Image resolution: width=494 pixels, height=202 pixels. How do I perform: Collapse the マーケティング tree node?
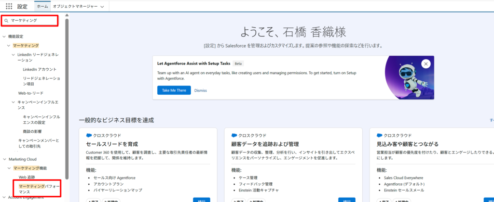[9, 46]
